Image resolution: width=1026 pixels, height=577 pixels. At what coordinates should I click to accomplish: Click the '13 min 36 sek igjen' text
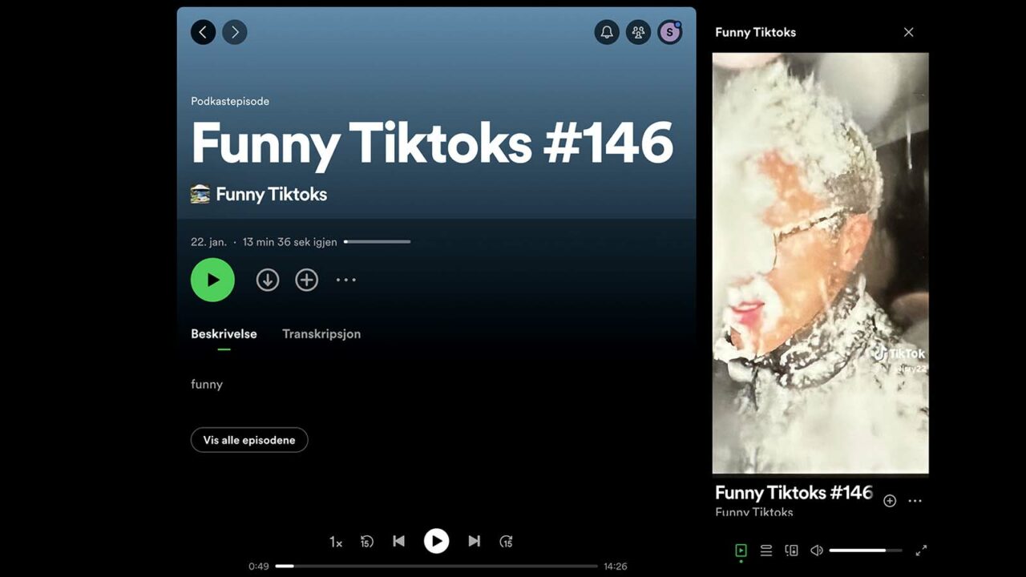click(290, 242)
